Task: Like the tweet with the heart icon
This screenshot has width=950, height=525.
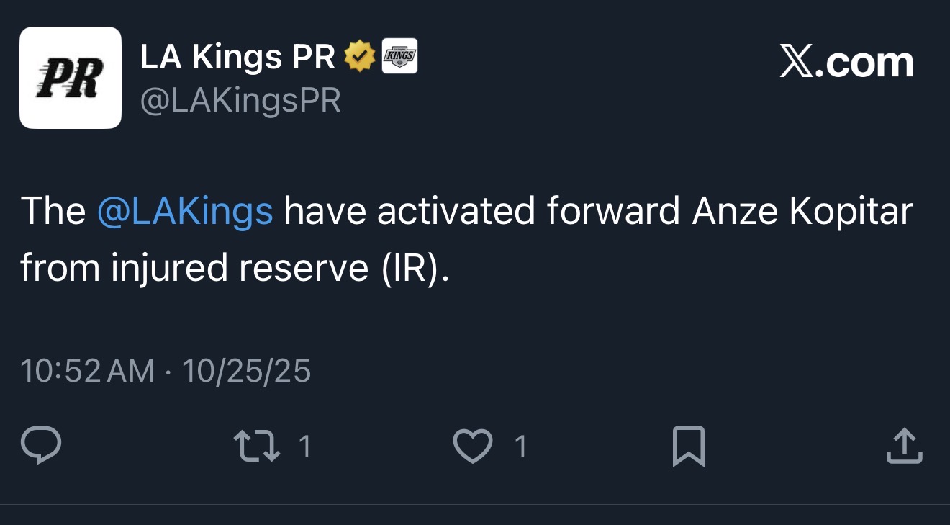Action: (473, 446)
